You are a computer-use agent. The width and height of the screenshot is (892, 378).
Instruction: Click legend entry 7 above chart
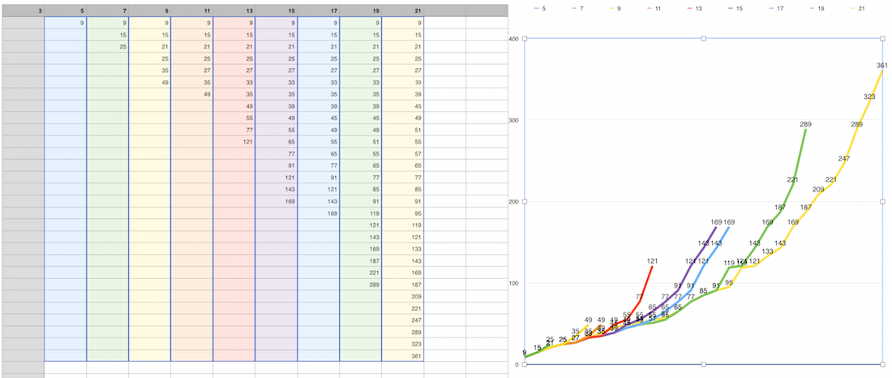tap(579, 9)
